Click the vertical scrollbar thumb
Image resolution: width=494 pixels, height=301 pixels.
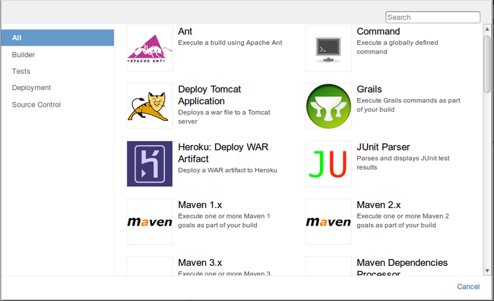coord(487,64)
